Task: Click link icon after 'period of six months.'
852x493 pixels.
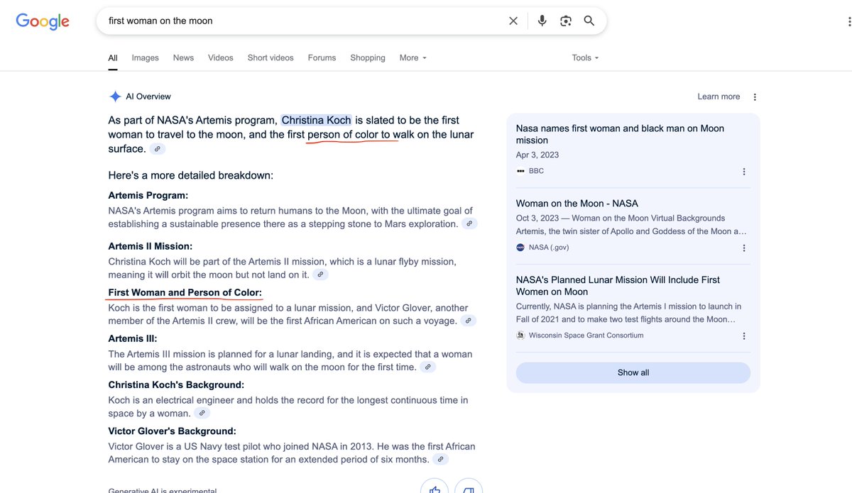Action: [x=441, y=459]
